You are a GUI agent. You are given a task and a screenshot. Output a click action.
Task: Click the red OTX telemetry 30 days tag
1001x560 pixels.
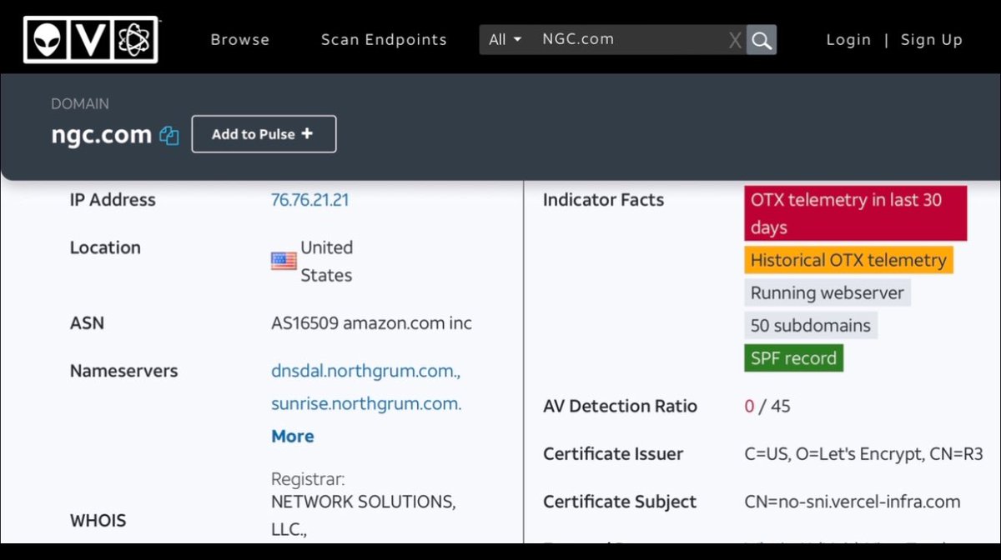pos(855,213)
